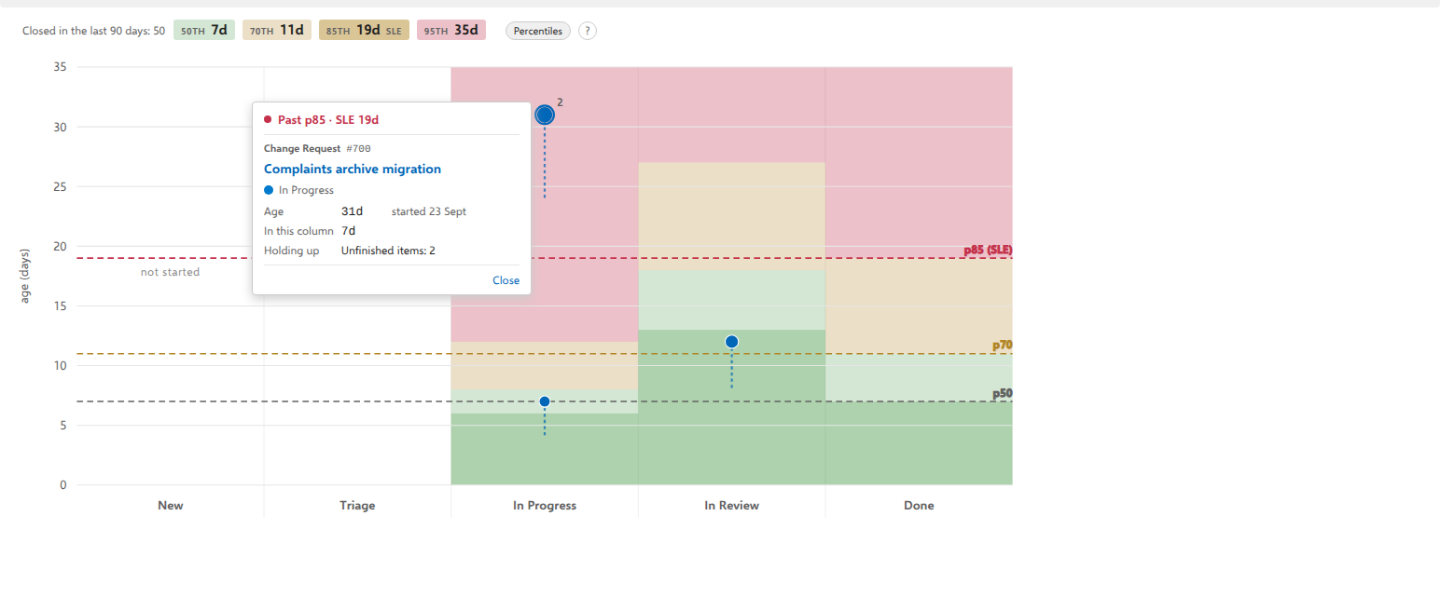Click the large 31-day dot in In Progress
The image size is (1455, 611).
coord(545,115)
